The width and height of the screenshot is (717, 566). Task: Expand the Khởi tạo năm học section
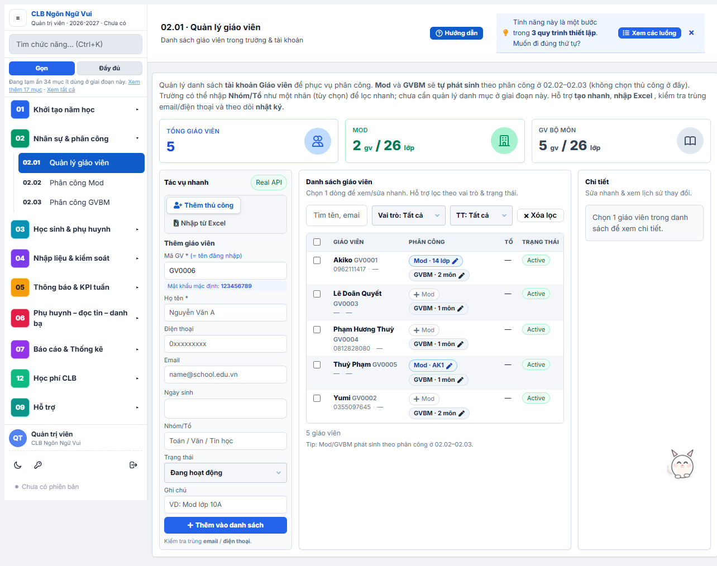point(75,109)
